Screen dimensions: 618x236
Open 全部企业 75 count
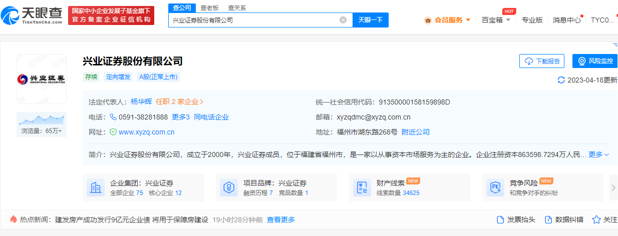[127, 192]
